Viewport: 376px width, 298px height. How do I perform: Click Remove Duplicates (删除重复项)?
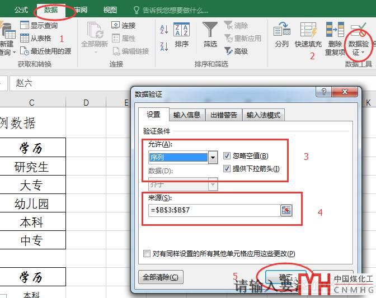click(335, 39)
